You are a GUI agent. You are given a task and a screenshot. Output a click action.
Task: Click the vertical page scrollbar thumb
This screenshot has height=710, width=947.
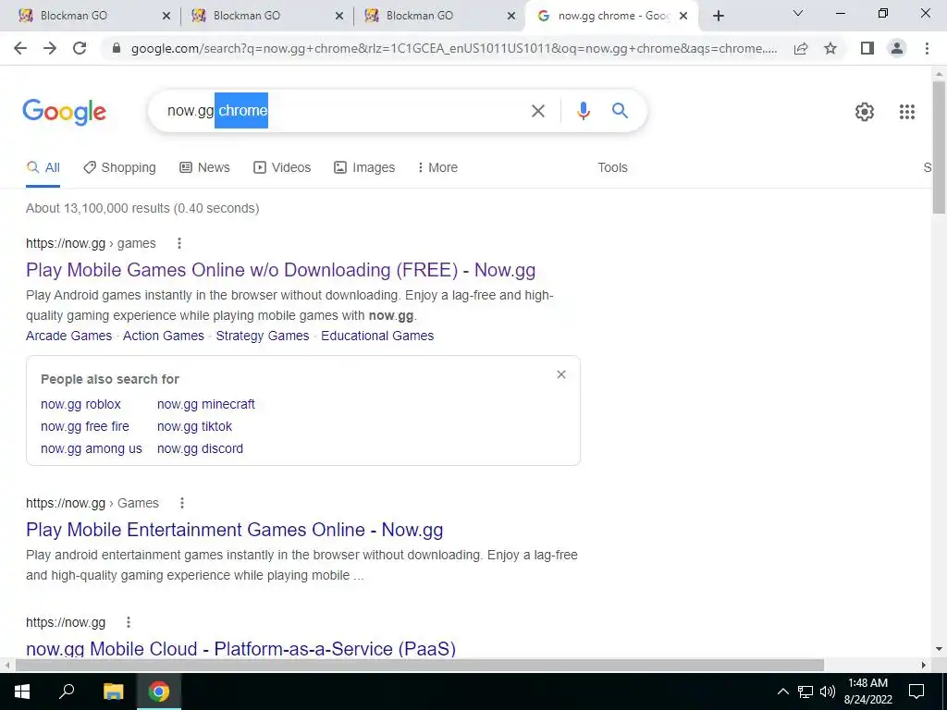(x=939, y=146)
